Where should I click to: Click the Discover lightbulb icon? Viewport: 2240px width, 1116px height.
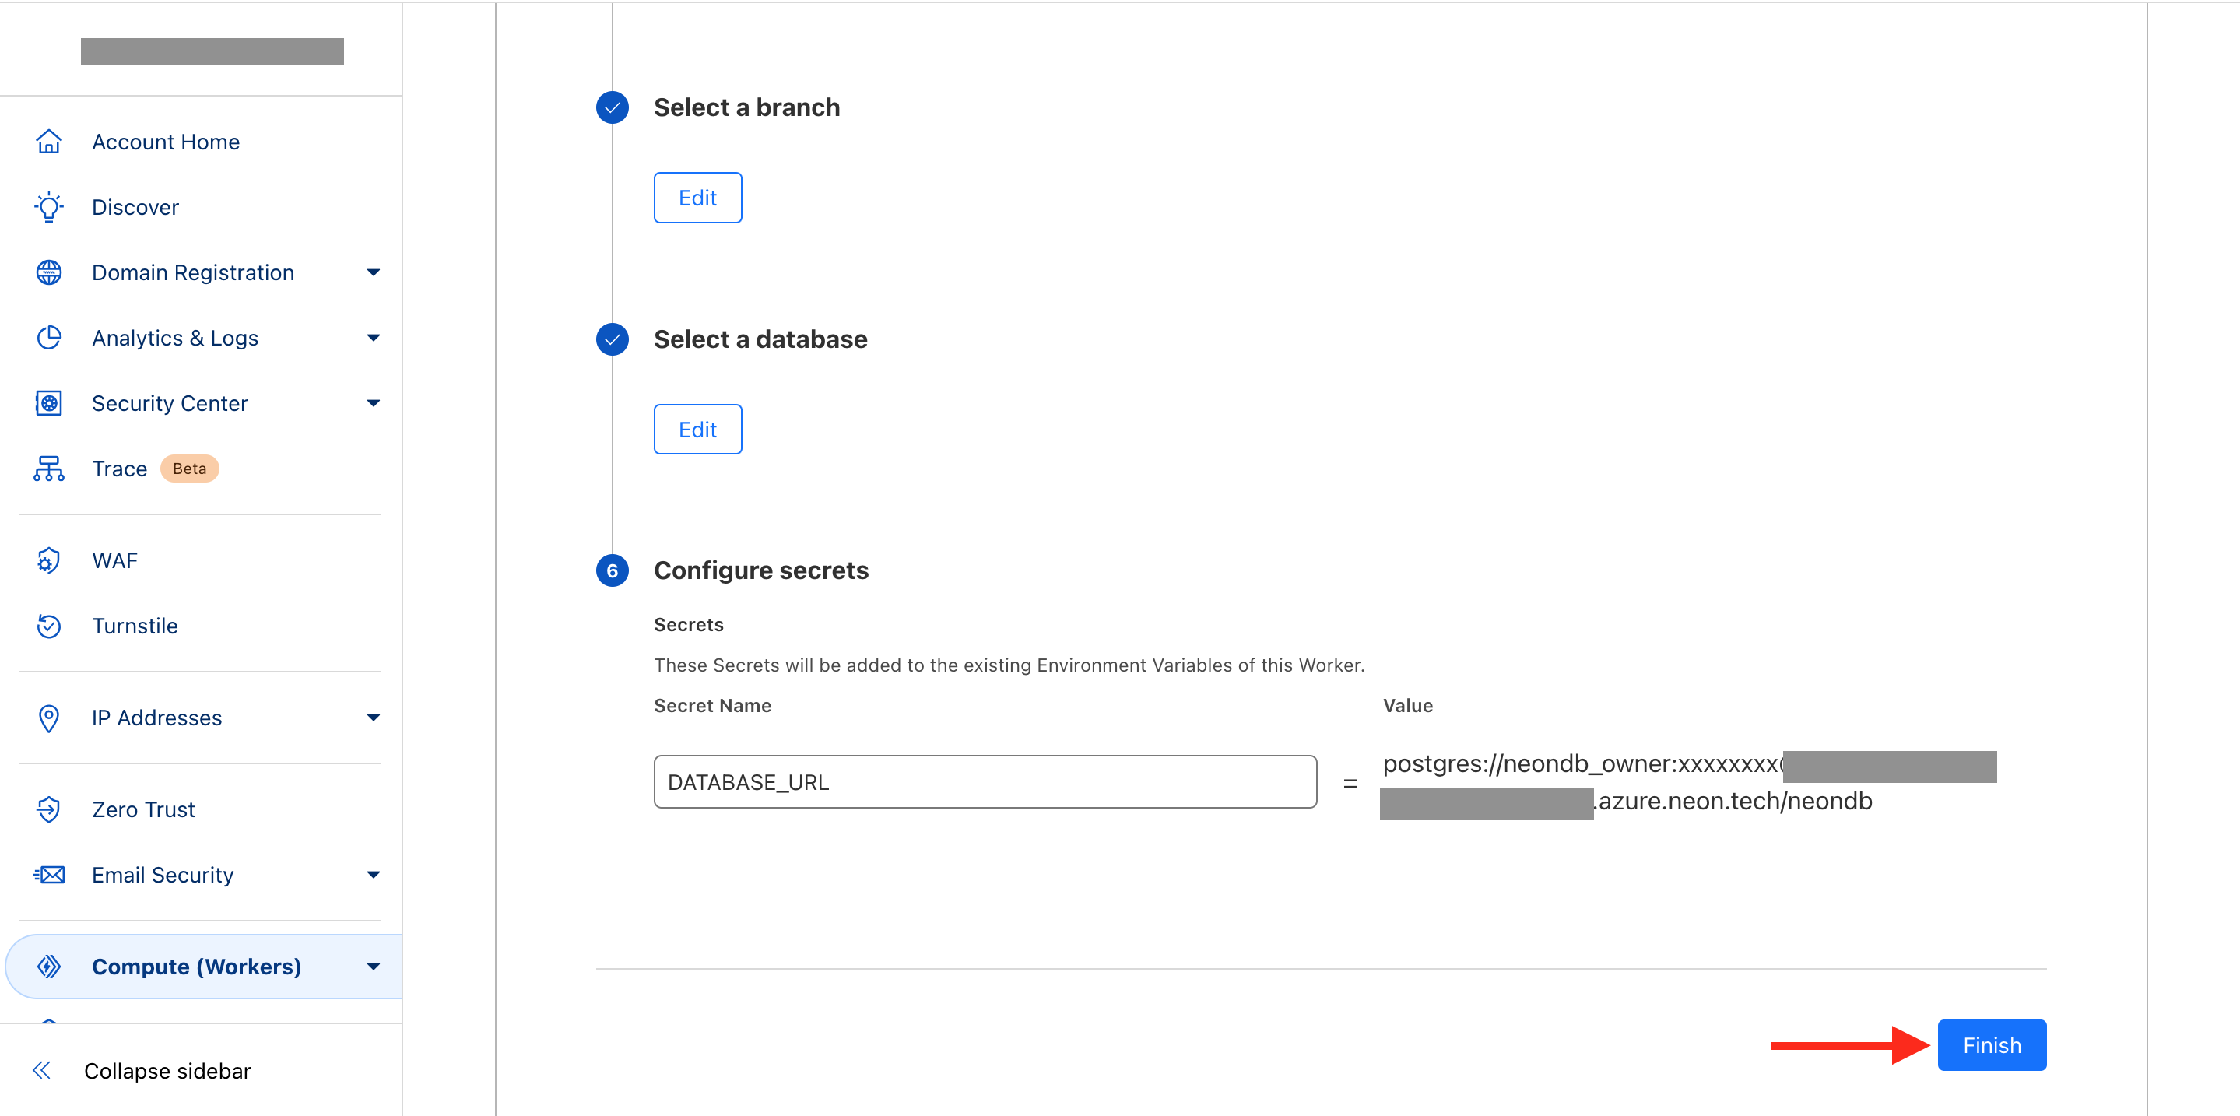(49, 207)
